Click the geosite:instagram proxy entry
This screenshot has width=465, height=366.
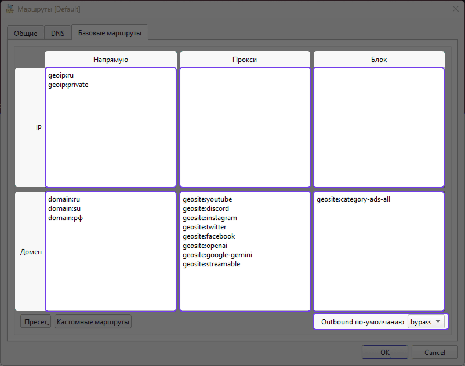coord(210,218)
